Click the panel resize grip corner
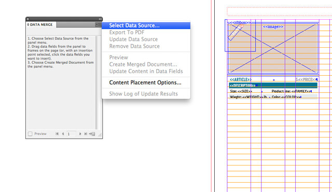The image size is (332, 192). pos(100,134)
